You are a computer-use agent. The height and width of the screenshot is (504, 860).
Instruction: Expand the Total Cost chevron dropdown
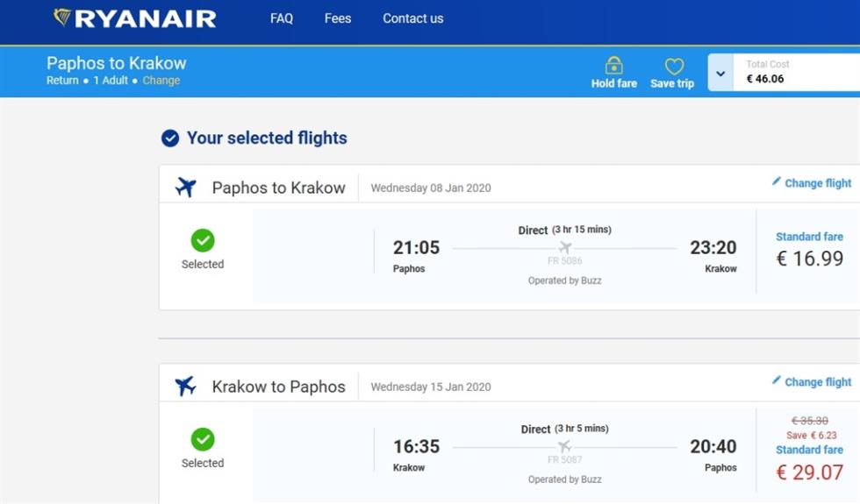[720, 73]
